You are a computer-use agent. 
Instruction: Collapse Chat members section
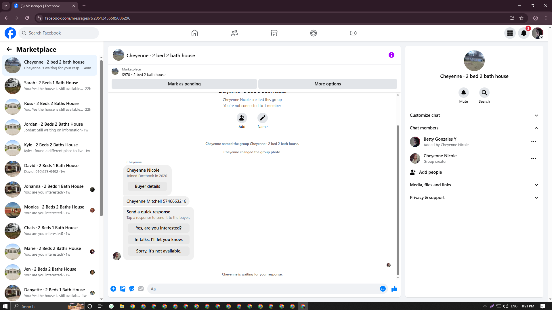point(474,128)
